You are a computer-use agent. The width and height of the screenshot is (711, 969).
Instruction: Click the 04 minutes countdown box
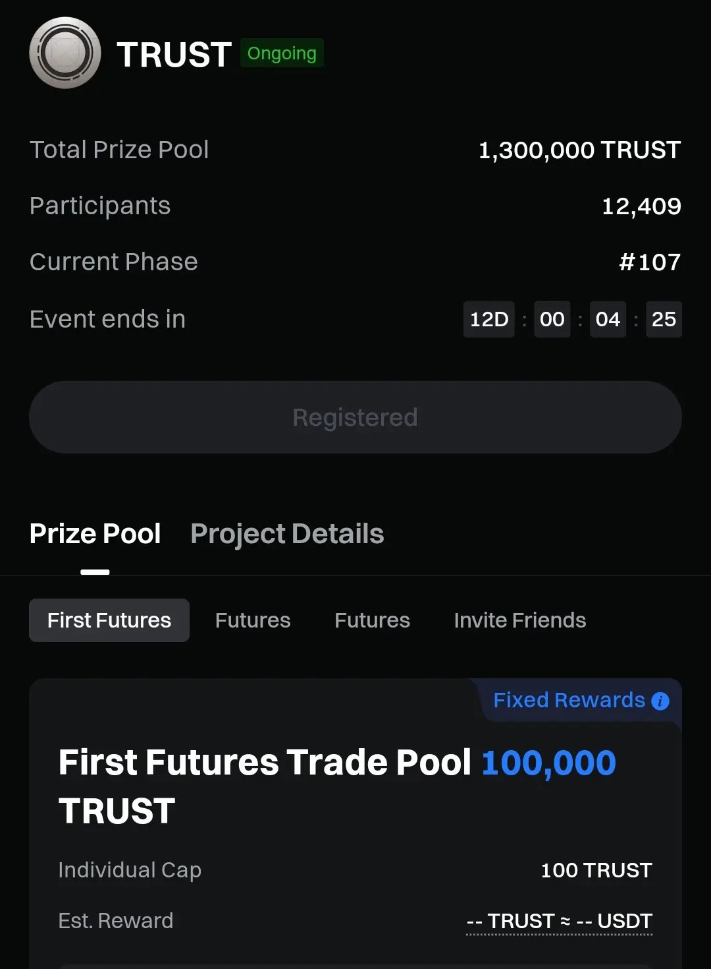point(608,319)
